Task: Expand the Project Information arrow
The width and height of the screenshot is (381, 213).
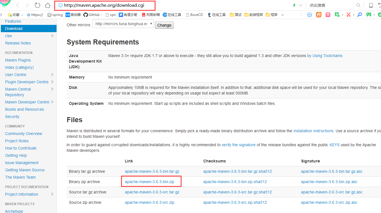Action: coord(52,194)
